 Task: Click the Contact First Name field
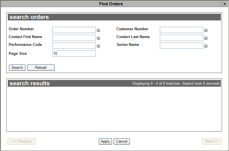point(74,38)
